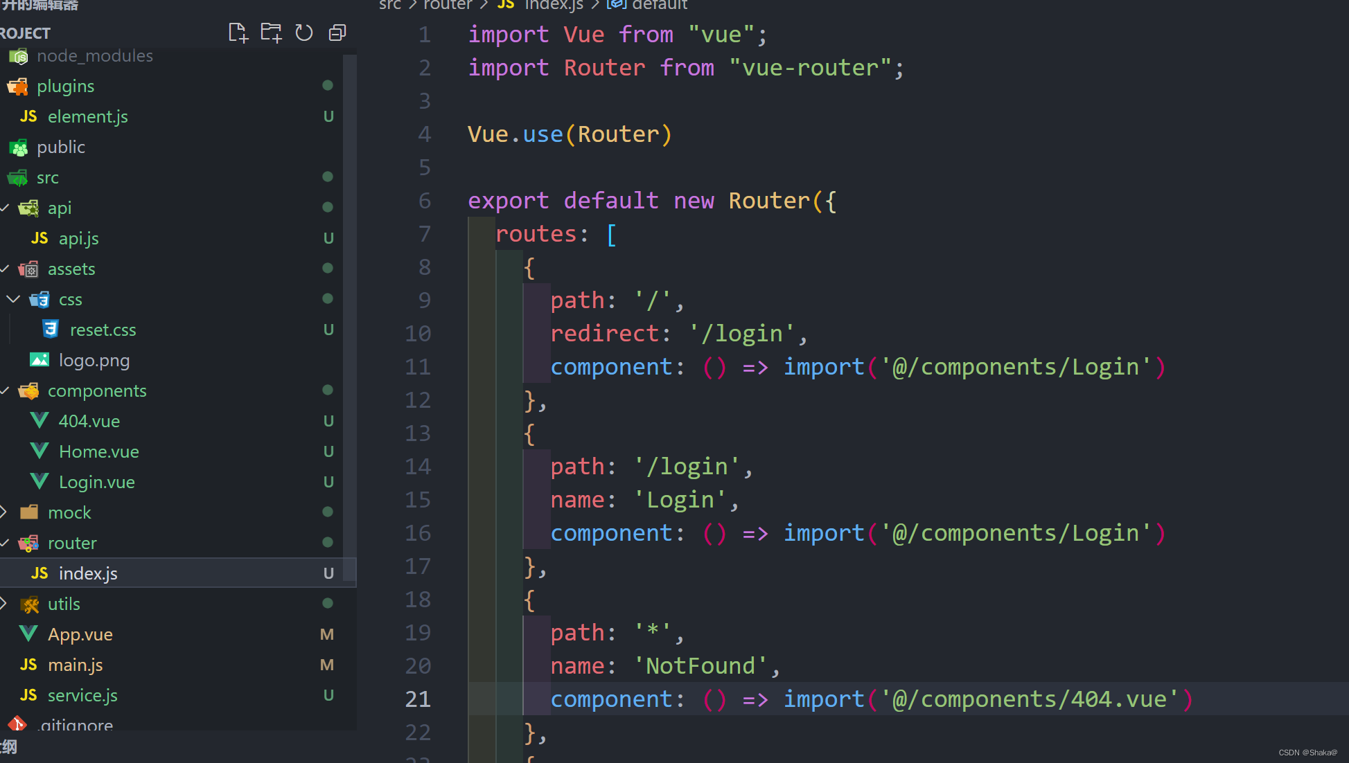This screenshot has width=1349, height=763.
Task: Open Login.vue component file
Action: click(96, 481)
